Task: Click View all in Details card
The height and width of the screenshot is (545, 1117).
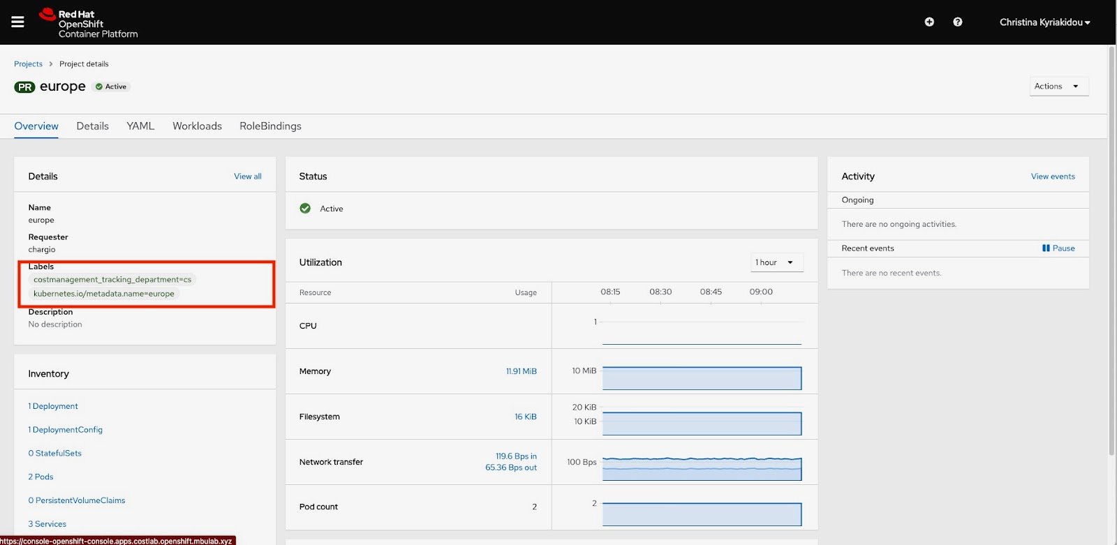Action: tap(248, 177)
